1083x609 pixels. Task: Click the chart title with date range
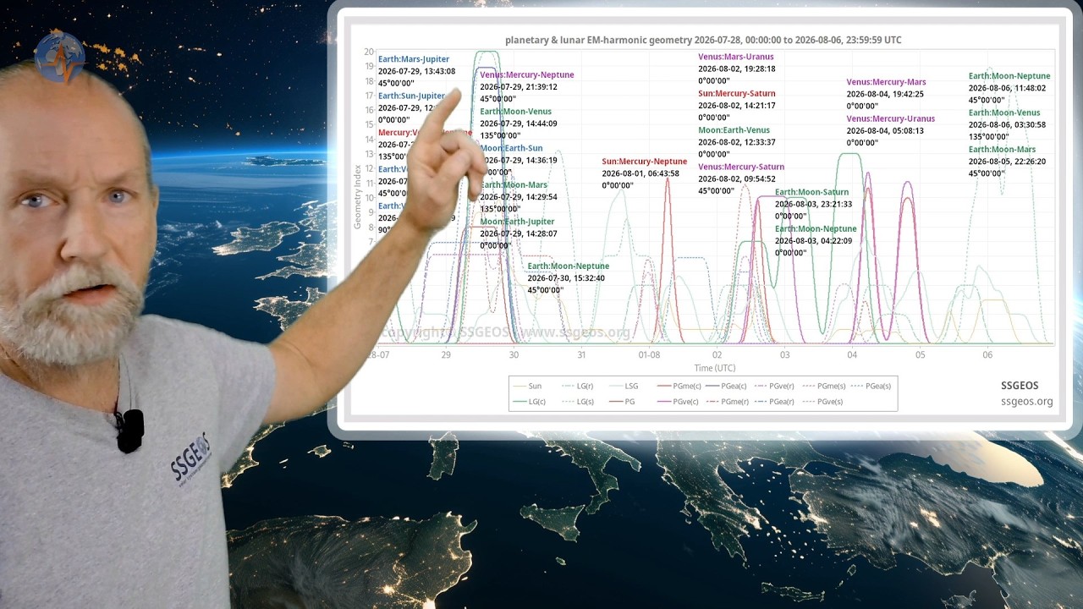pyautogui.click(x=703, y=40)
